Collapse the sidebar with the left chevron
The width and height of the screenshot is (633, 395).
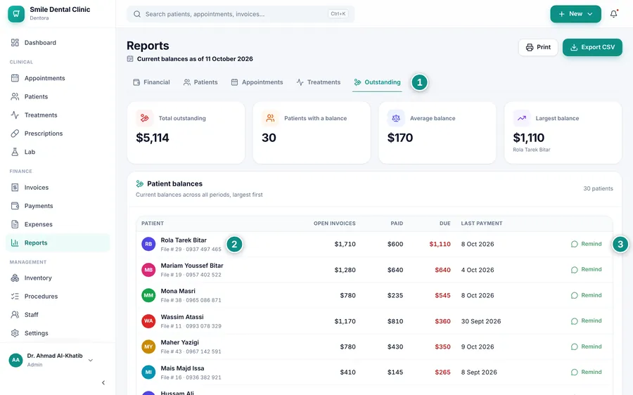(103, 382)
